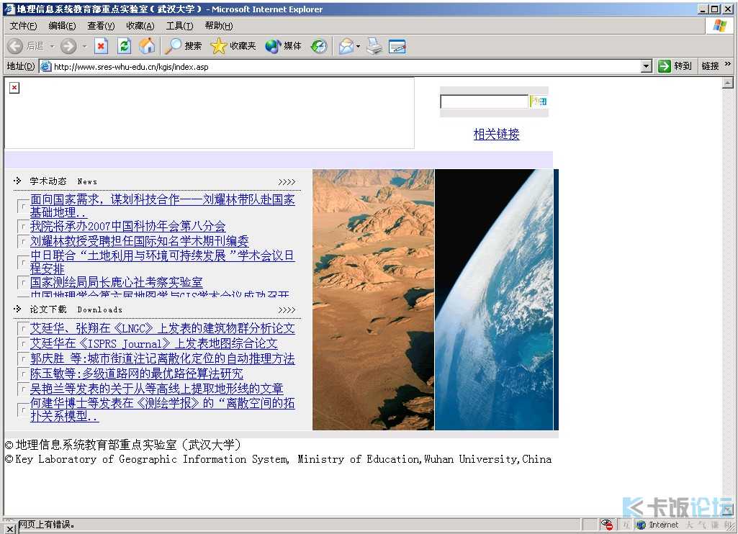Image resolution: width=738 pixels, height=534 pixels.
Task: Open link 陈玉敏等:多级道路网的最优路径算法研究
Action: (137, 374)
